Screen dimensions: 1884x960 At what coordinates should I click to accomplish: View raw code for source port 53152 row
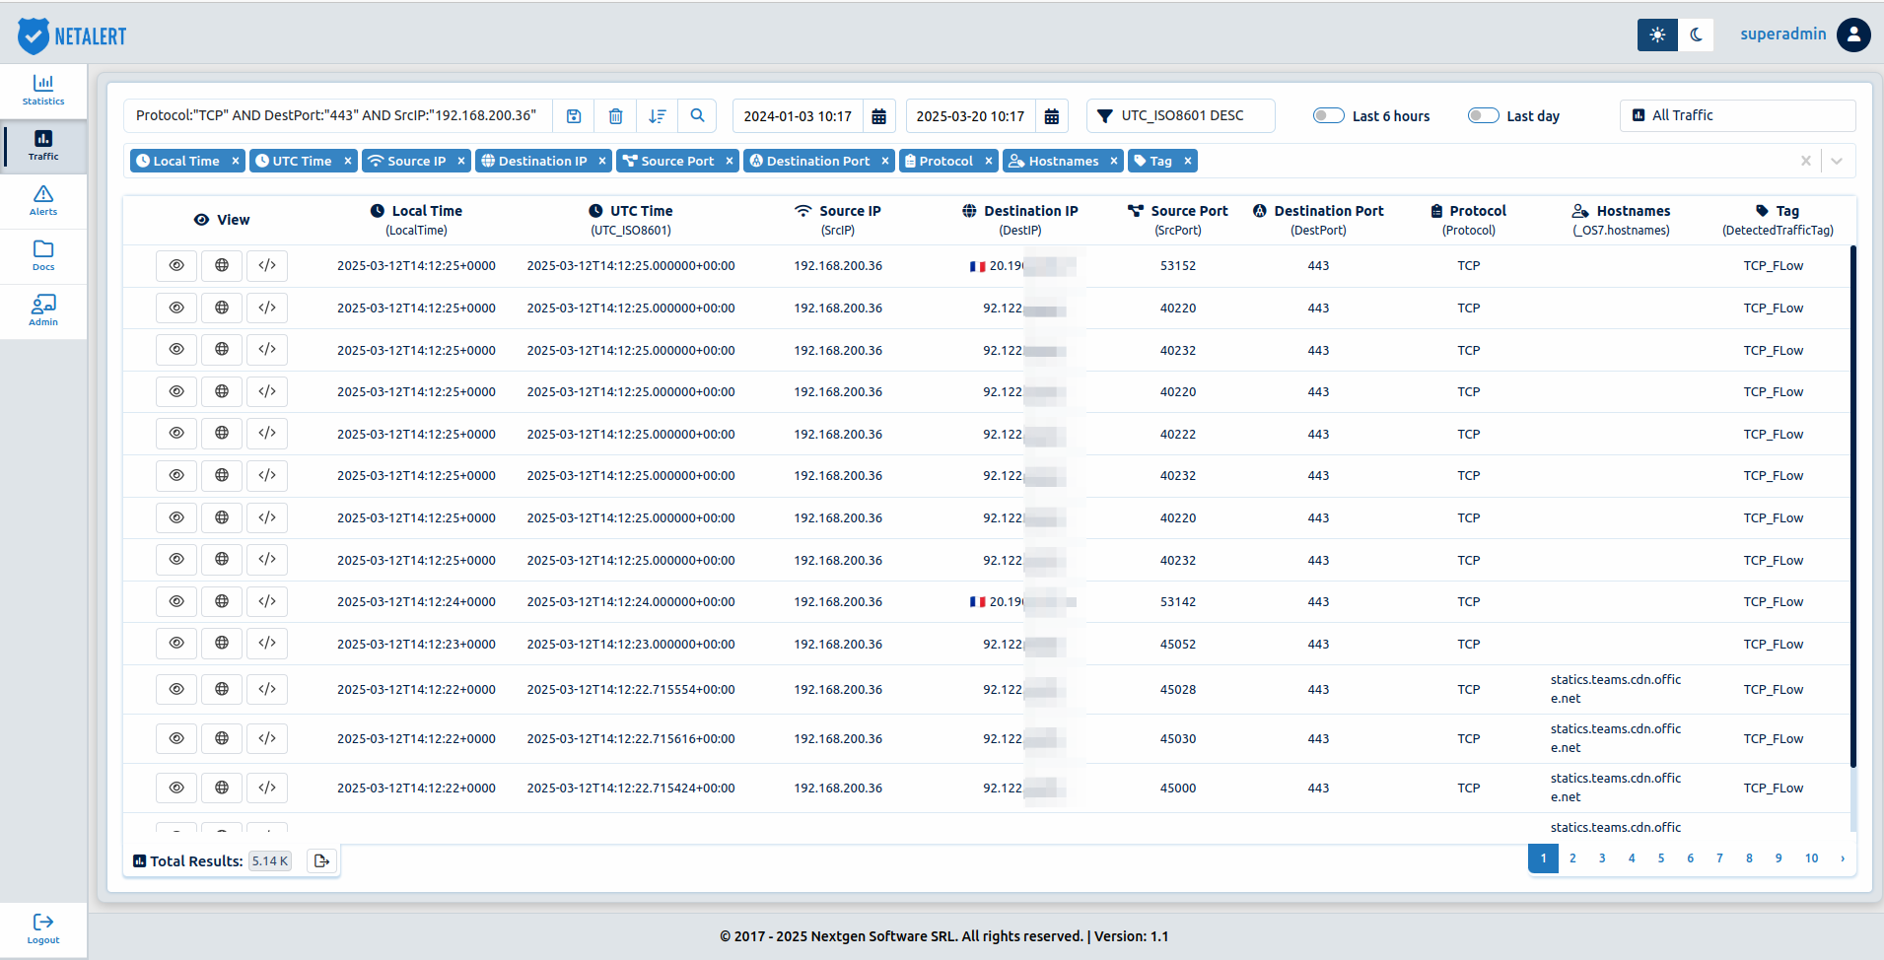[x=267, y=265]
